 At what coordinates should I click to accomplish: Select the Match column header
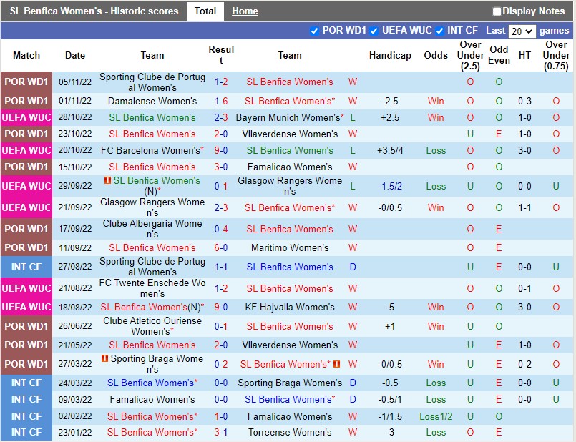(x=26, y=56)
